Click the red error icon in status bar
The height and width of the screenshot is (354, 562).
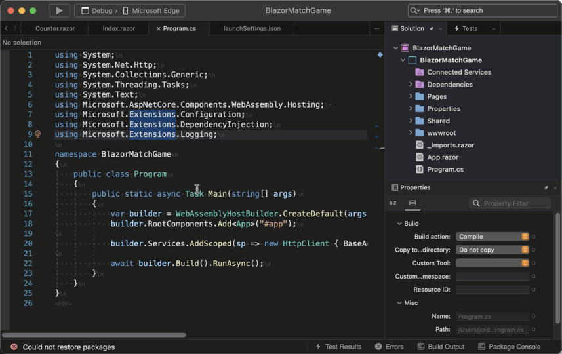click(x=14, y=347)
